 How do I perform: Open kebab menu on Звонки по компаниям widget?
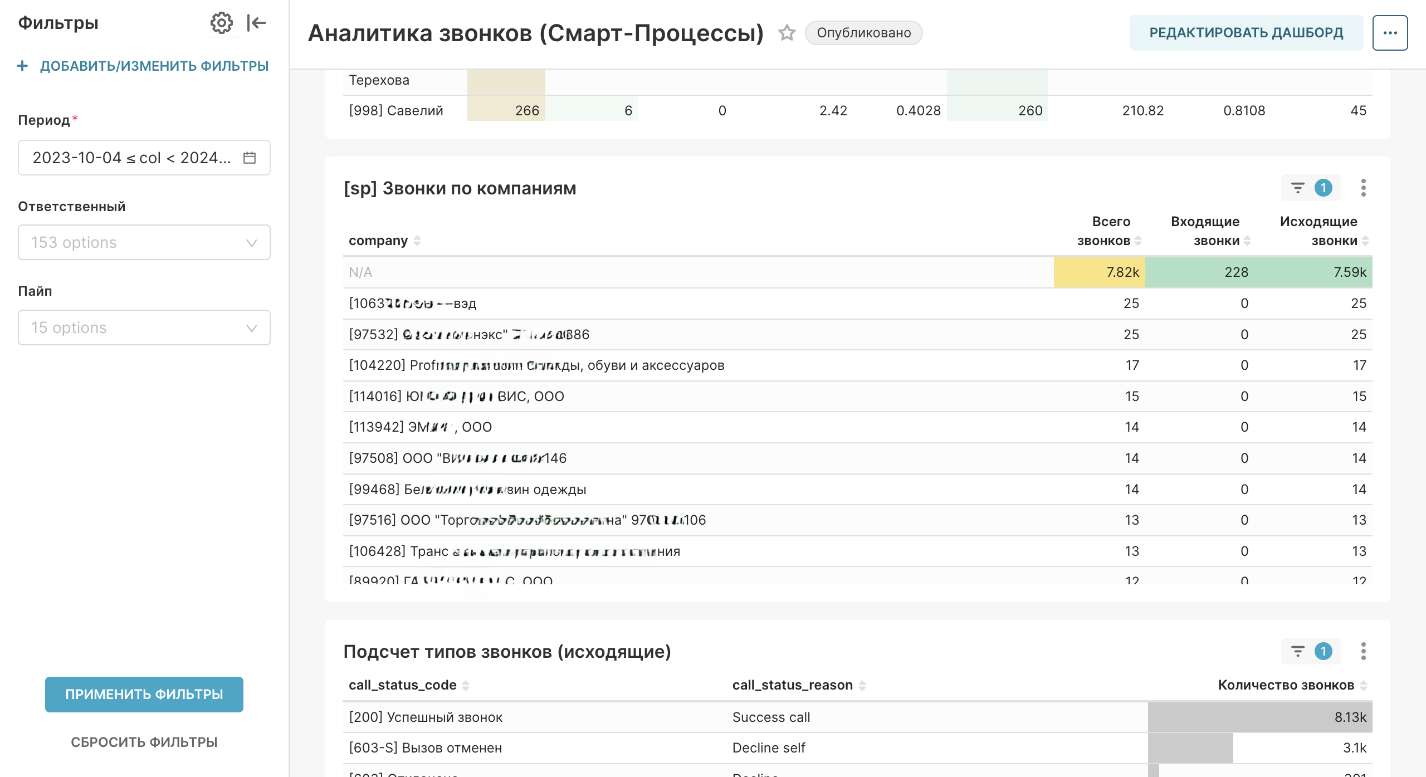1364,188
